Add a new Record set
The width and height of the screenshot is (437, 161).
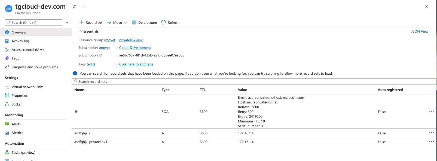(91, 23)
